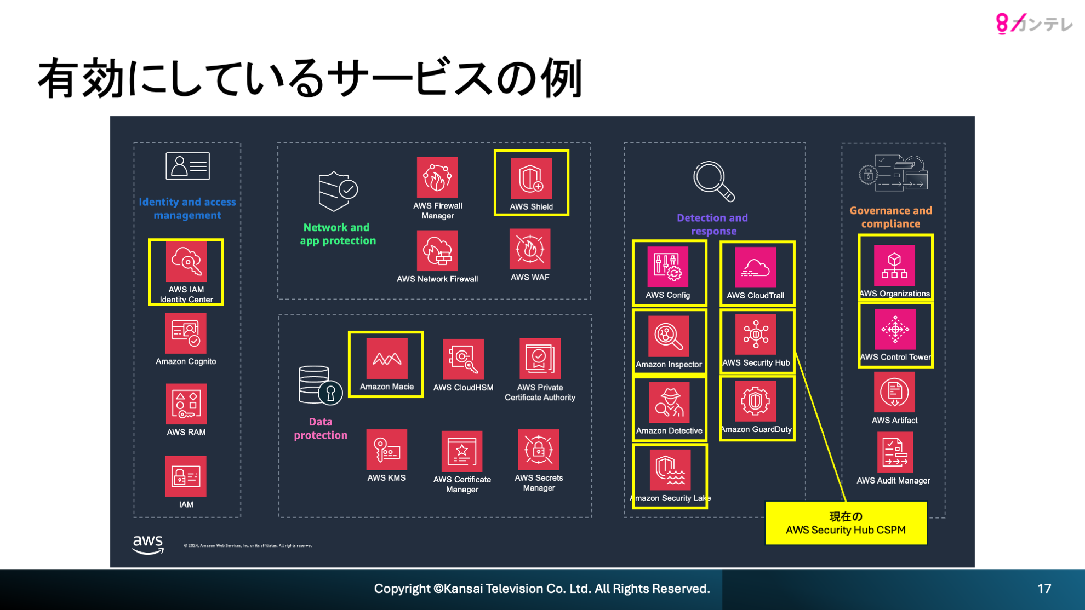Viewport: 1085px width, 610px height.
Task: Open the AWS Control Tower icon
Action: tap(895, 329)
